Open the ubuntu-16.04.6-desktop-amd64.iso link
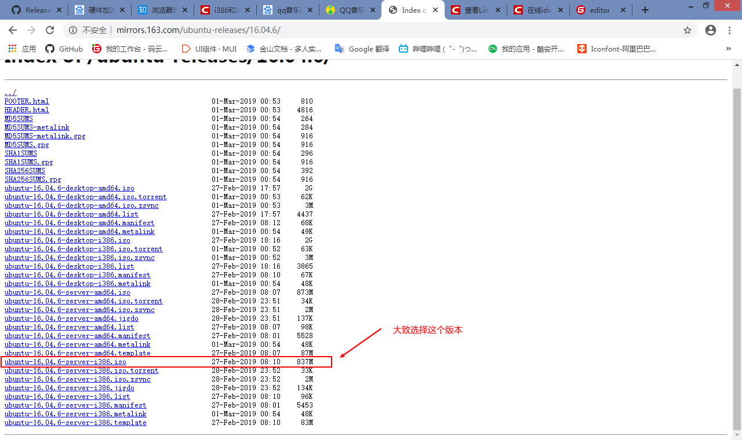 point(69,188)
